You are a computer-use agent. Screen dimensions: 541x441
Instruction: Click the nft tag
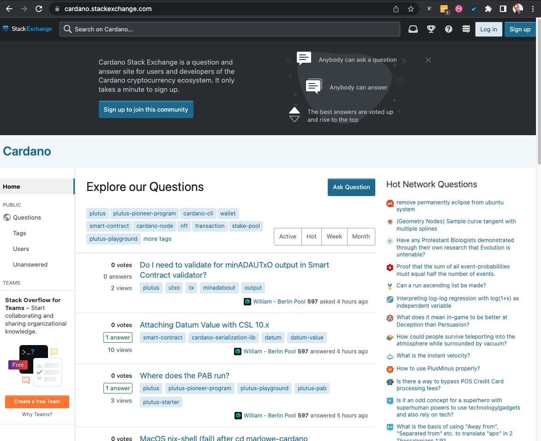click(x=184, y=226)
